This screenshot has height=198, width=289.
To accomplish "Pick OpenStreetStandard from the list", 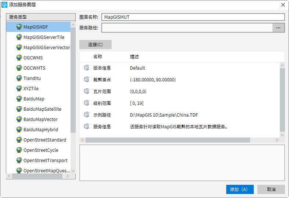I will [x=38, y=140].
